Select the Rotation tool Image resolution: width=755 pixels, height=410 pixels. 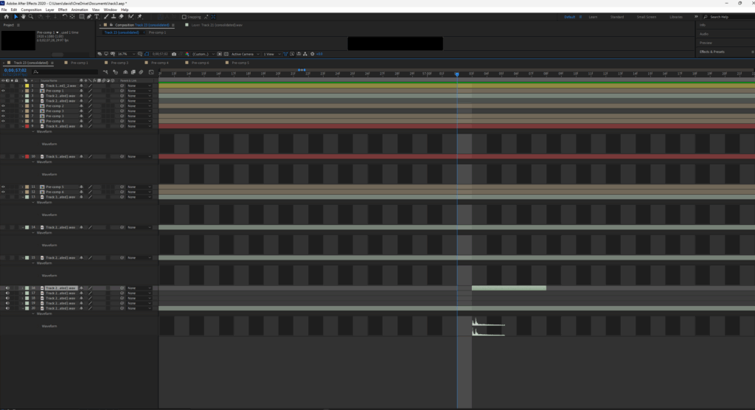65,16
